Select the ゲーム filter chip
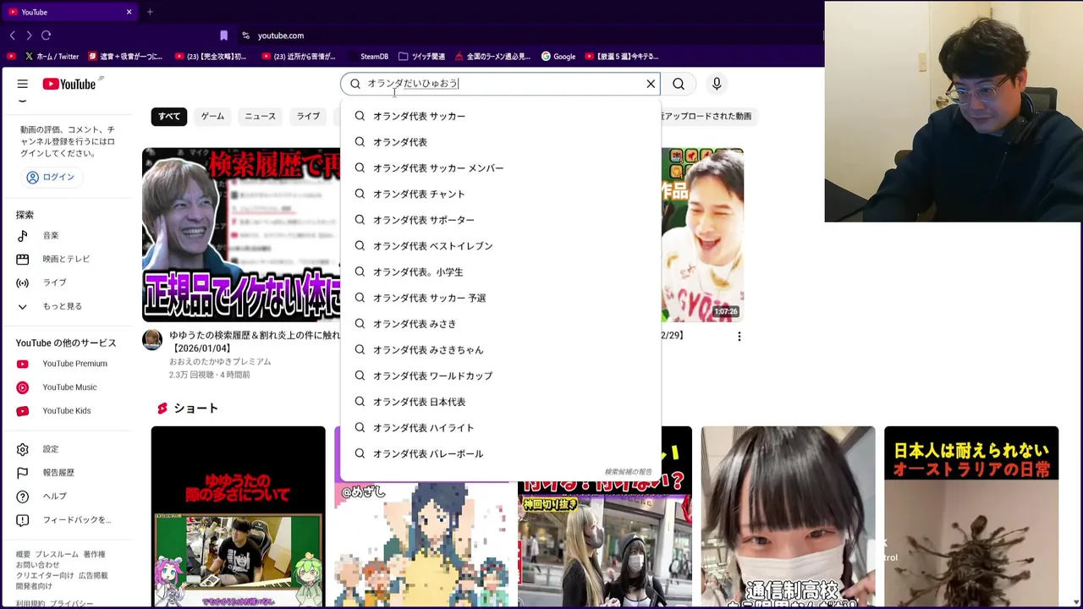 point(212,116)
